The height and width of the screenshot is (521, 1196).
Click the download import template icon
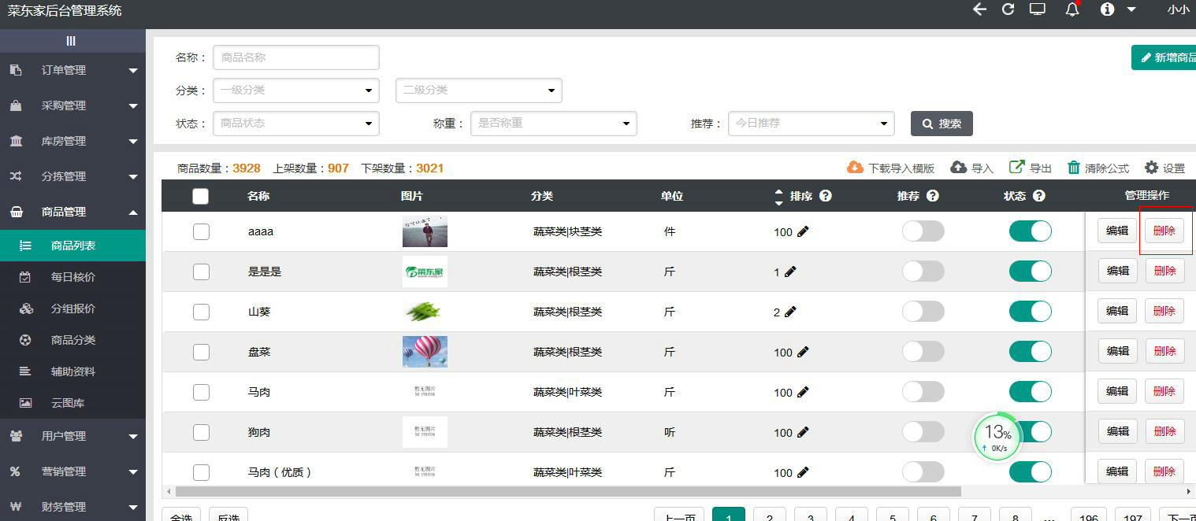[x=856, y=167]
